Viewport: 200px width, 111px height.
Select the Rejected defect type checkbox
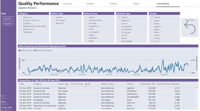pyautogui.click(x=54, y=23)
